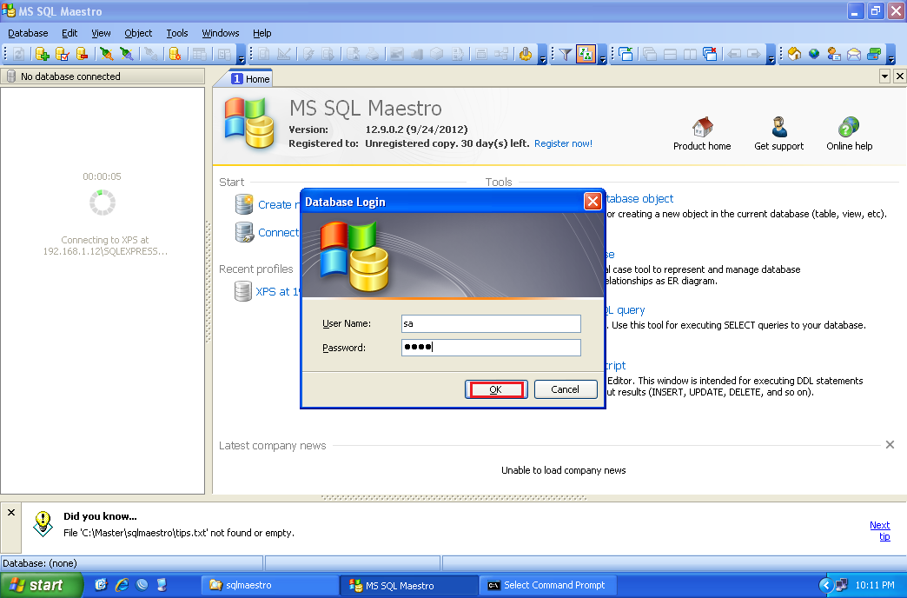This screenshot has height=598, width=907.
Task: Click the orange Connect to Database plug icon
Action: click(107, 55)
